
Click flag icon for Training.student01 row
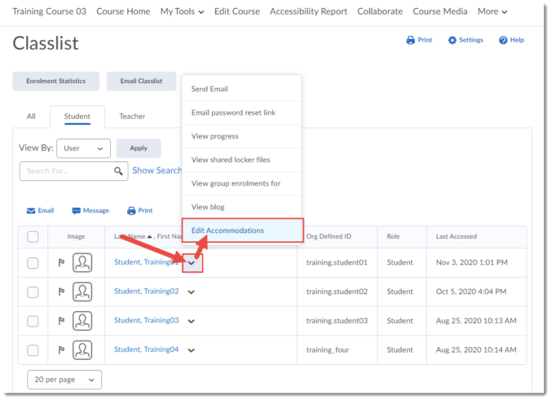61,262
